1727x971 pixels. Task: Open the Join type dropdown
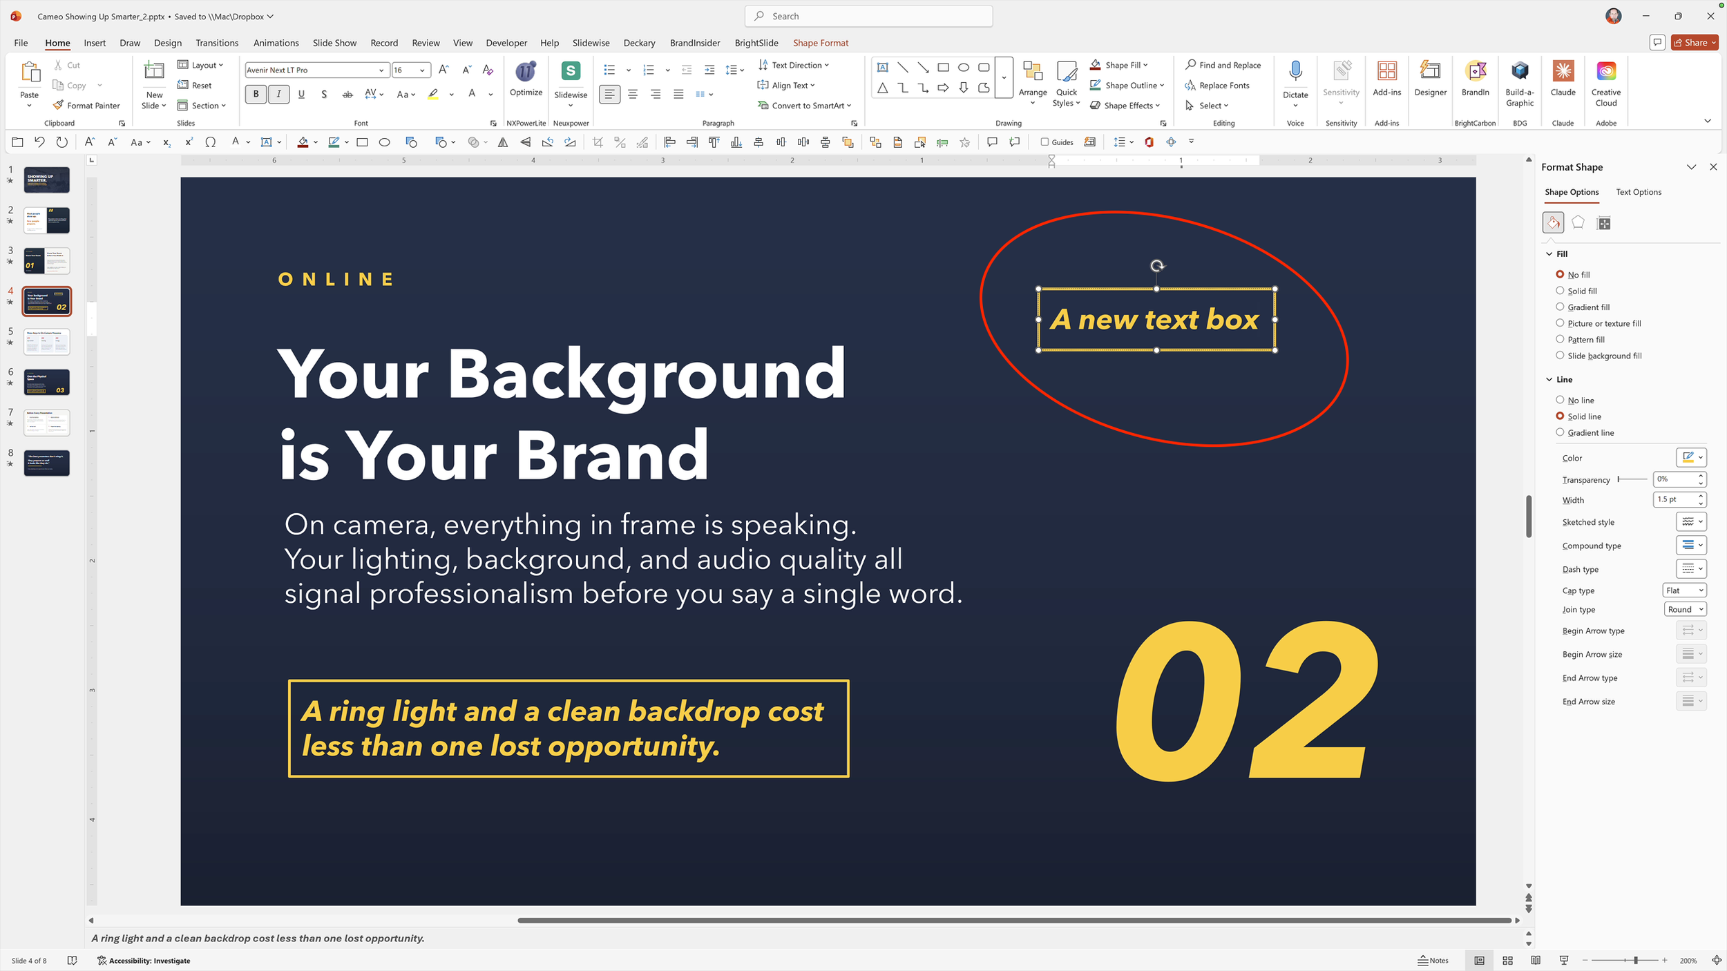coord(1685,609)
